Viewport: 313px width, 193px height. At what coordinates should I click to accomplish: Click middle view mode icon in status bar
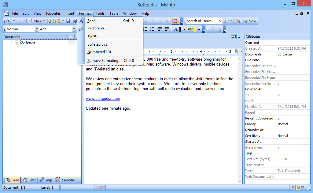point(298,187)
